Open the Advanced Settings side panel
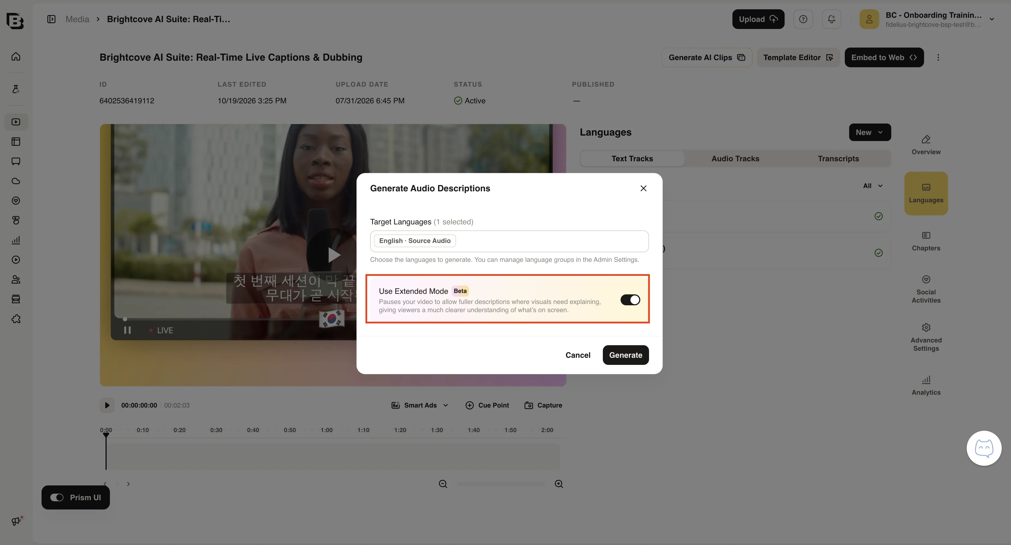Image resolution: width=1011 pixels, height=545 pixels. point(926,338)
